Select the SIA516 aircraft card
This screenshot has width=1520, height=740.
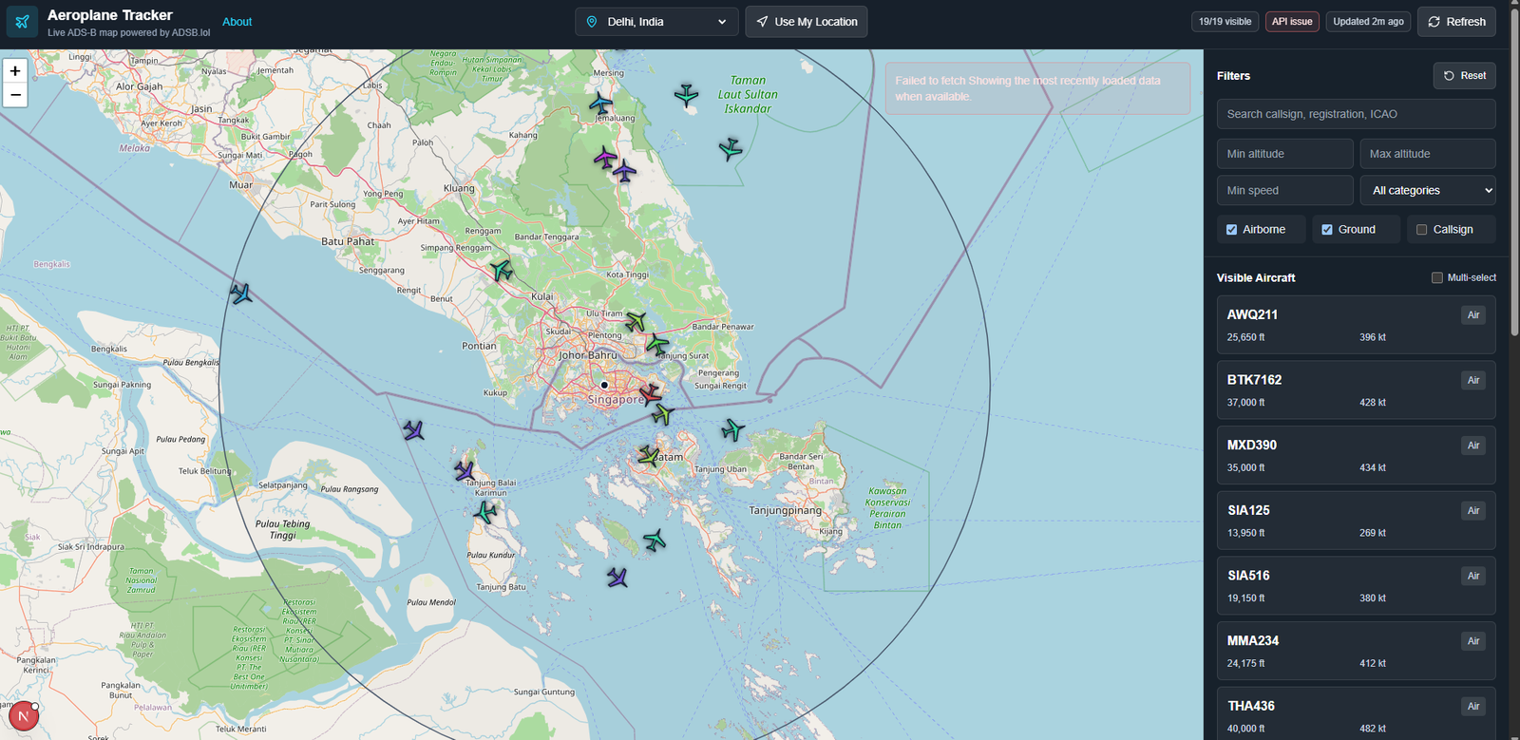1356,585
